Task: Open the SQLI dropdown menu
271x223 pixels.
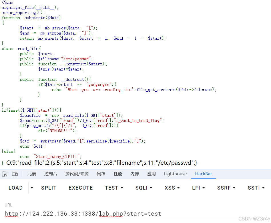Action: click(144, 188)
